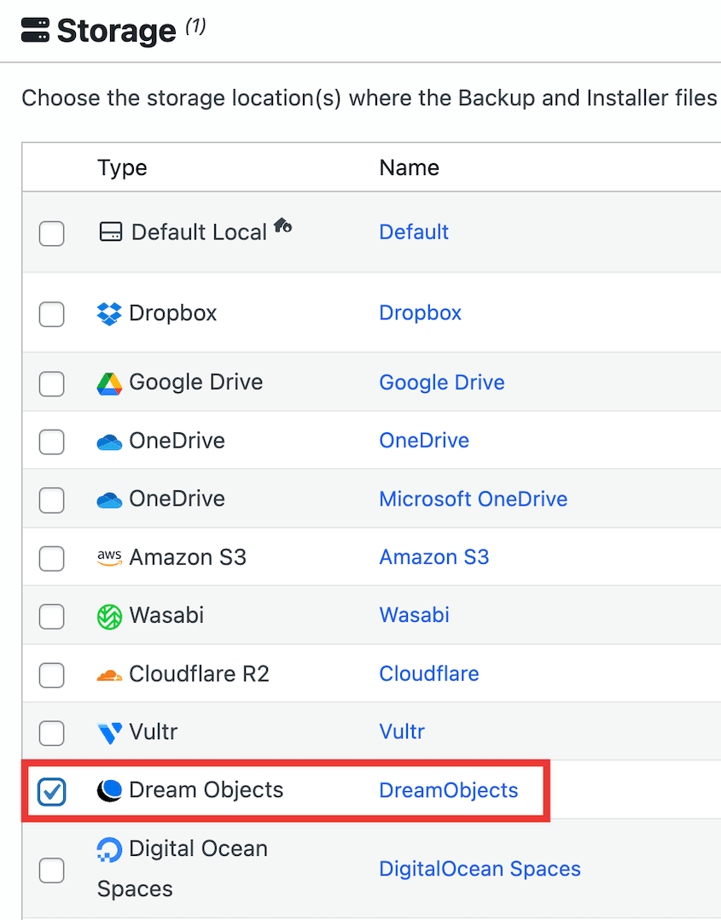Click the Wasabi name link
The height and width of the screenshot is (920, 721).
click(x=414, y=615)
